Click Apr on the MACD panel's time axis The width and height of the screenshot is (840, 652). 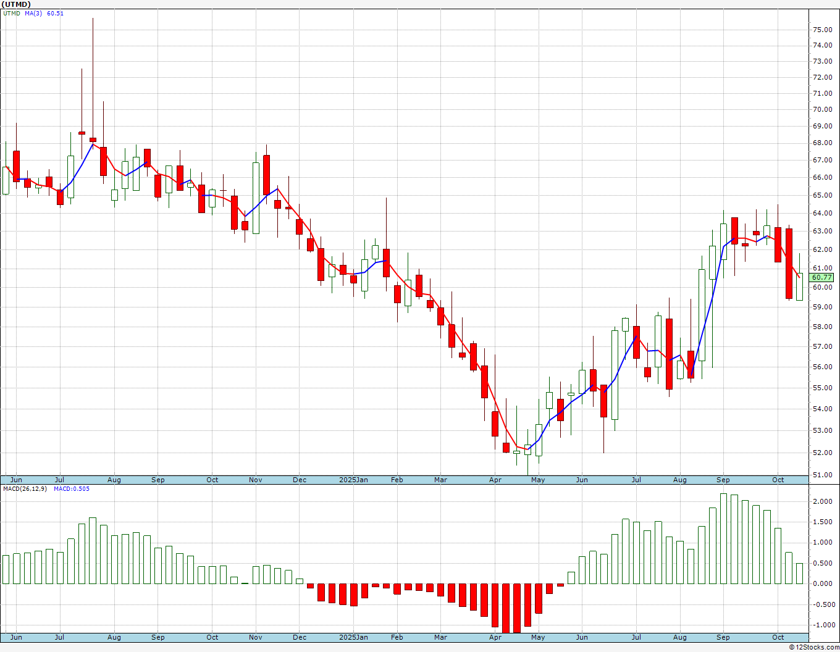click(x=495, y=637)
